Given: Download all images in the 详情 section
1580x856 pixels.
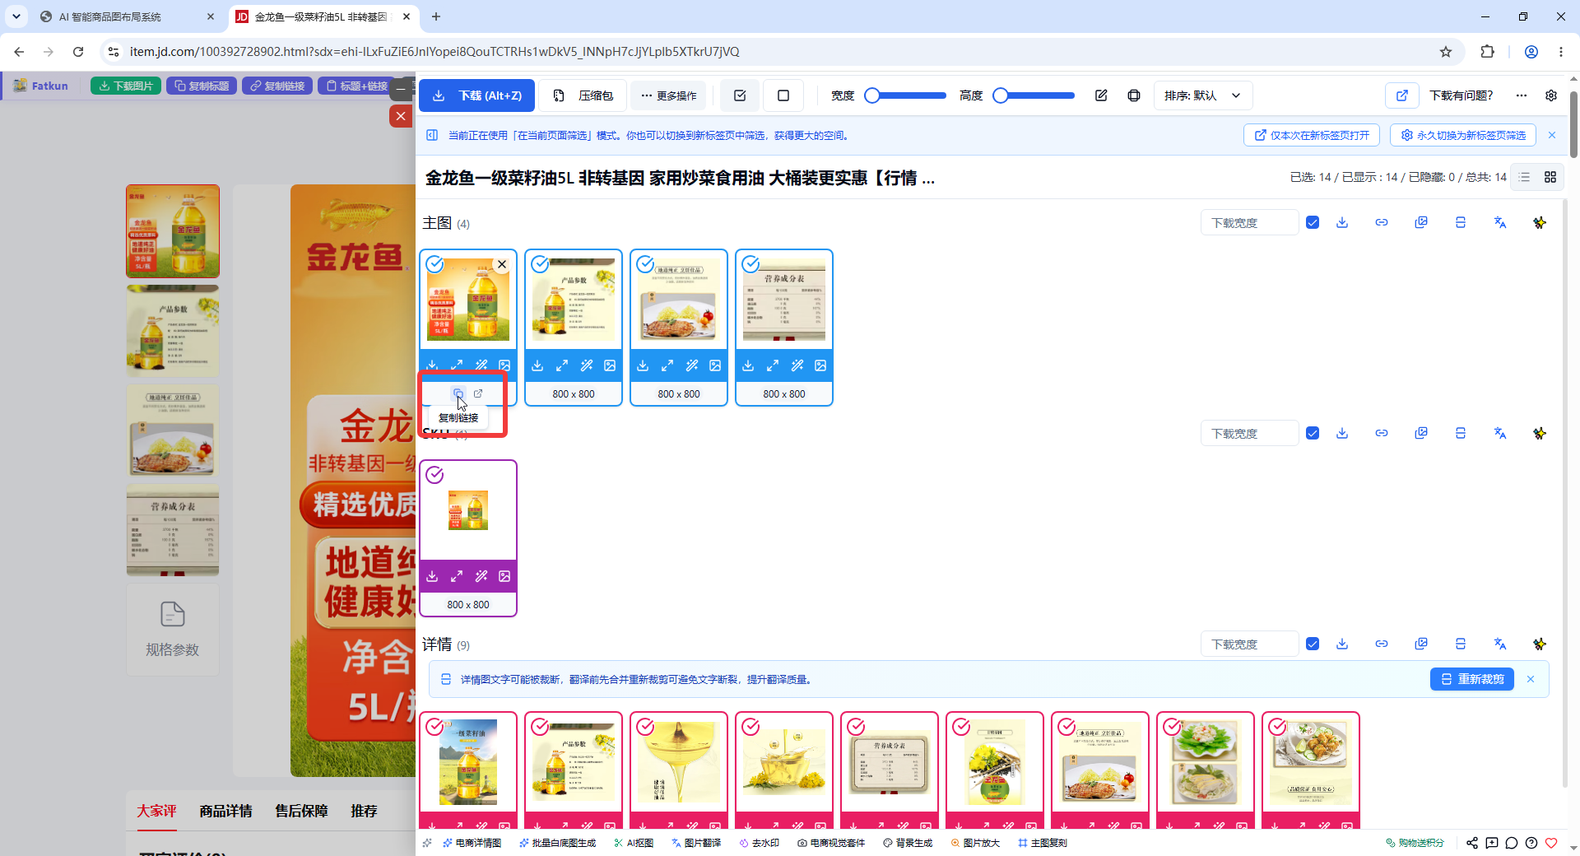Looking at the screenshot, I should pyautogui.click(x=1342, y=644).
